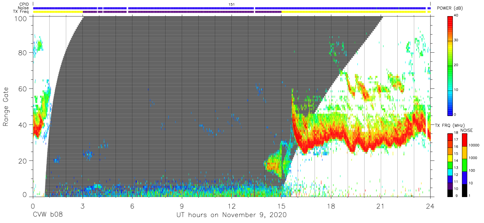
Task: Click the 9 tick on TX FRQ colorbar
Action: [456, 195]
